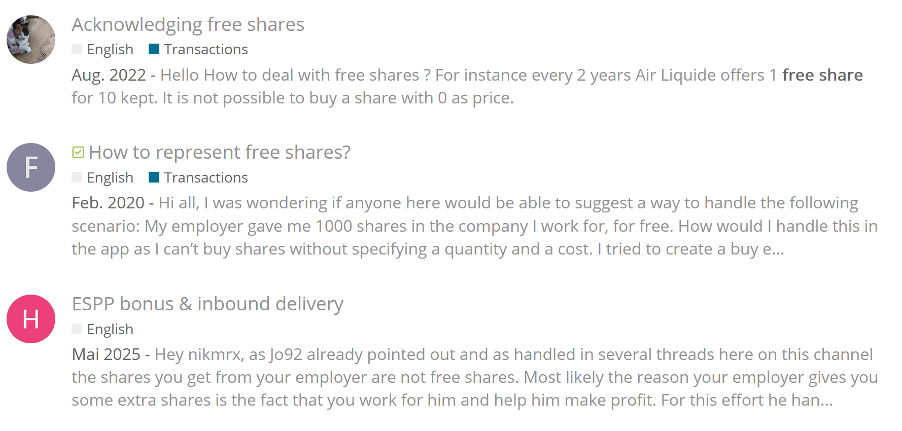Click the 'Aug. 2022' post date
Viewport: 902px width, 431px height.
(109, 75)
